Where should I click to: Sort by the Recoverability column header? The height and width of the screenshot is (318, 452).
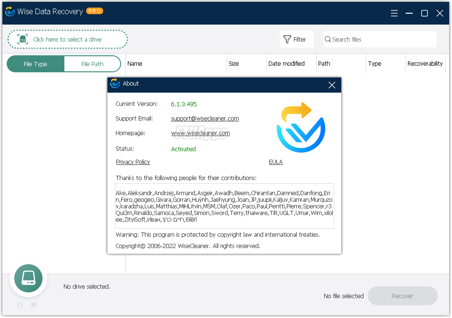(x=425, y=64)
